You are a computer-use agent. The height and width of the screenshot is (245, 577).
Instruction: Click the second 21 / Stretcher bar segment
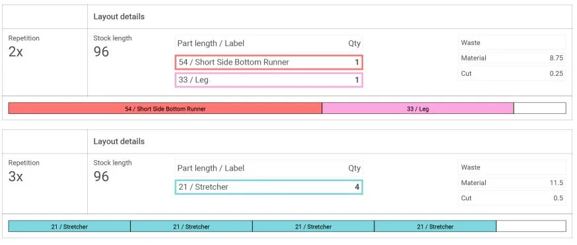(191, 227)
